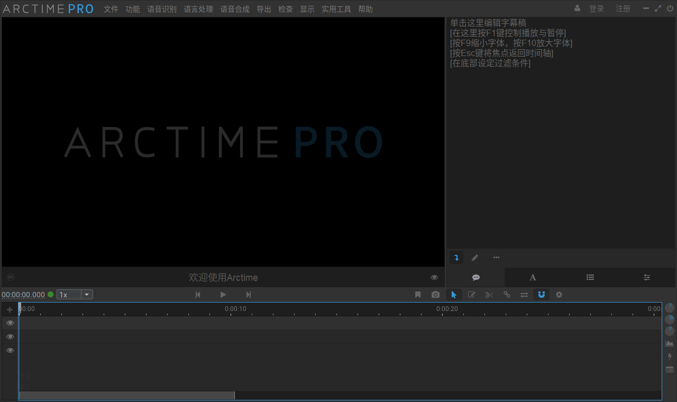This screenshot has height=402, width=677.
Task: Start video playback
Action: [x=223, y=295]
